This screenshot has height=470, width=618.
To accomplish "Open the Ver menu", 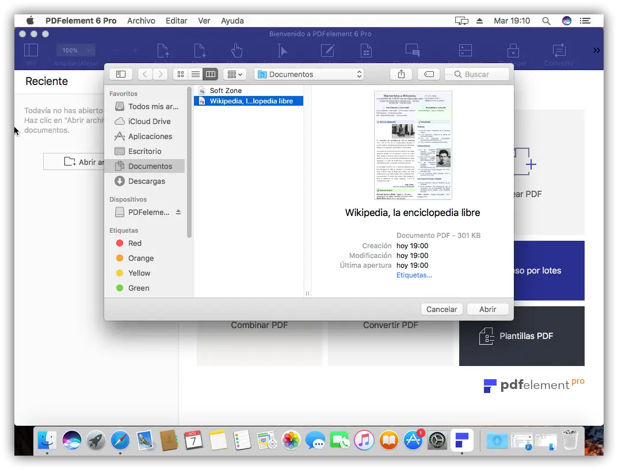I will [204, 21].
